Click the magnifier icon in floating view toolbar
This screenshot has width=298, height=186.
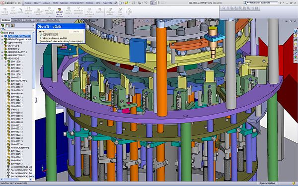(x=224, y=8)
